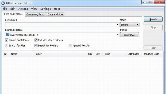Click the UltraFileSearch app icon in title bar
Image resolution: width=166 pixels, height=94 pixels.
pyautogui.click(x=3, y=3)
